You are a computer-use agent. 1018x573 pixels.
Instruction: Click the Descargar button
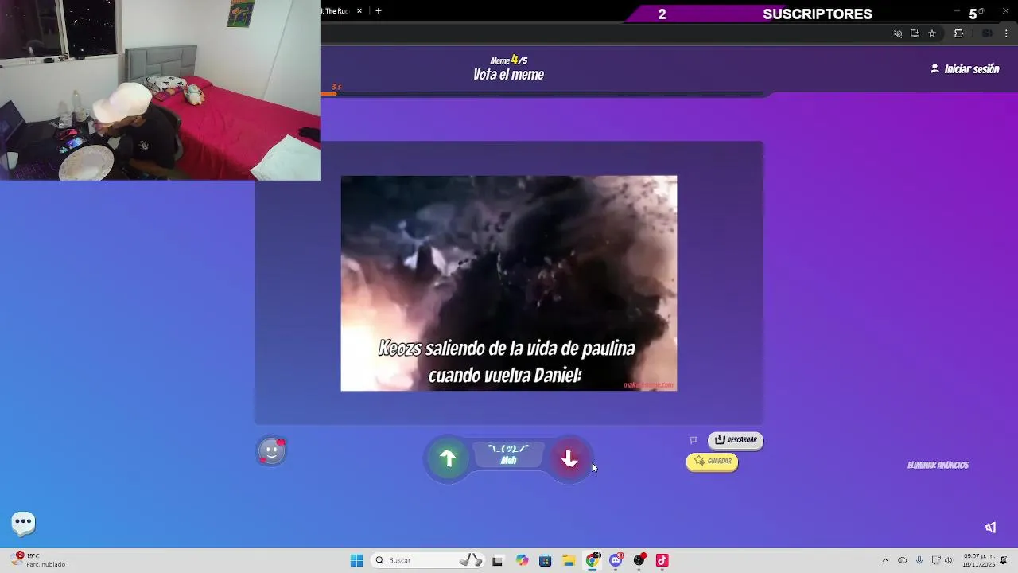click(x=736, y=440)
